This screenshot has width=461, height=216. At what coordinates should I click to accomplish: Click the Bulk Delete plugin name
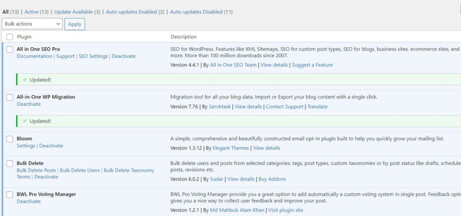click(x=30, y=163)
